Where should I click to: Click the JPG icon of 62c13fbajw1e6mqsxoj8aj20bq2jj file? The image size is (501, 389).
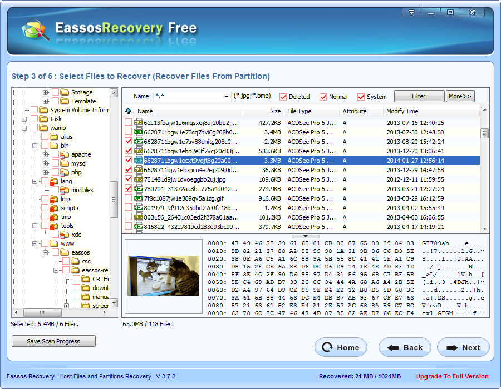coord(139,122)
